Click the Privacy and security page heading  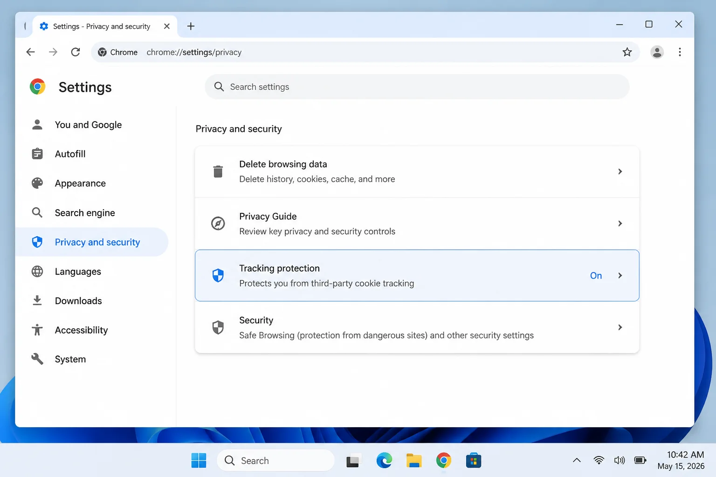coord(239,129)
